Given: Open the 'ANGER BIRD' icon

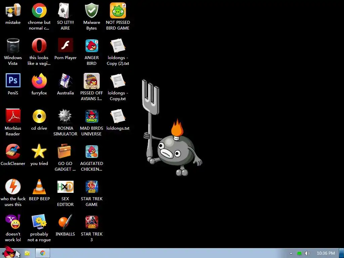Looking at the screenshot, I should (x=92, y=46).
